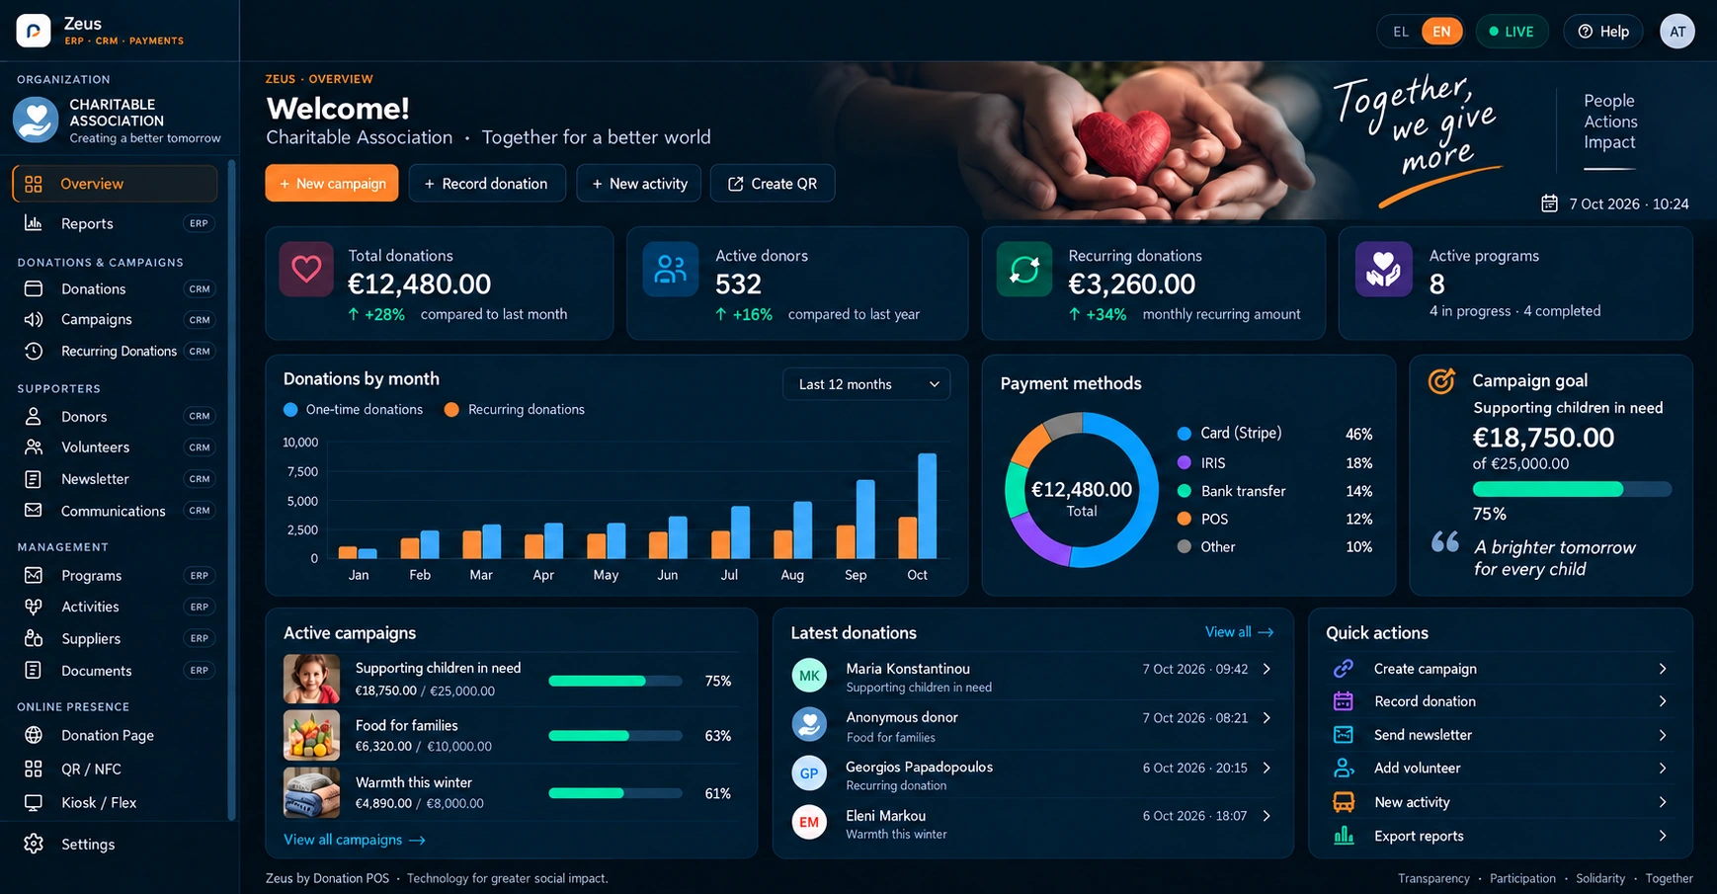Click the Total donations heart icon
Image resolution: width=1717 pixels, height=894 pixels.
pos(306,270)
